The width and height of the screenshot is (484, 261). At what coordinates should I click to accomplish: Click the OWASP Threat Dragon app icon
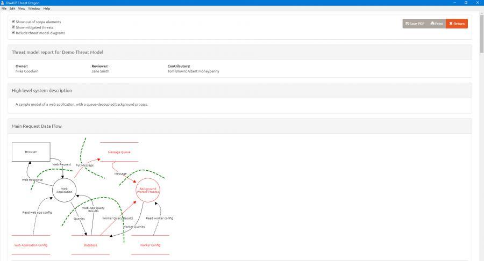click(3, 3)
